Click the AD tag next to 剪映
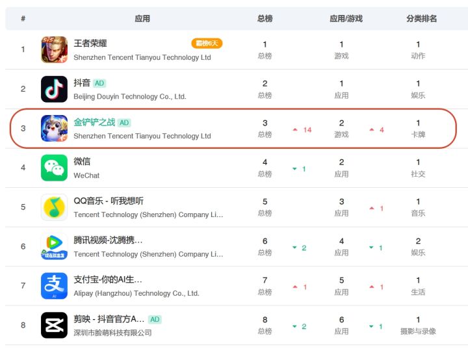The width and height of the screenshot is (468, 349). 155,320
